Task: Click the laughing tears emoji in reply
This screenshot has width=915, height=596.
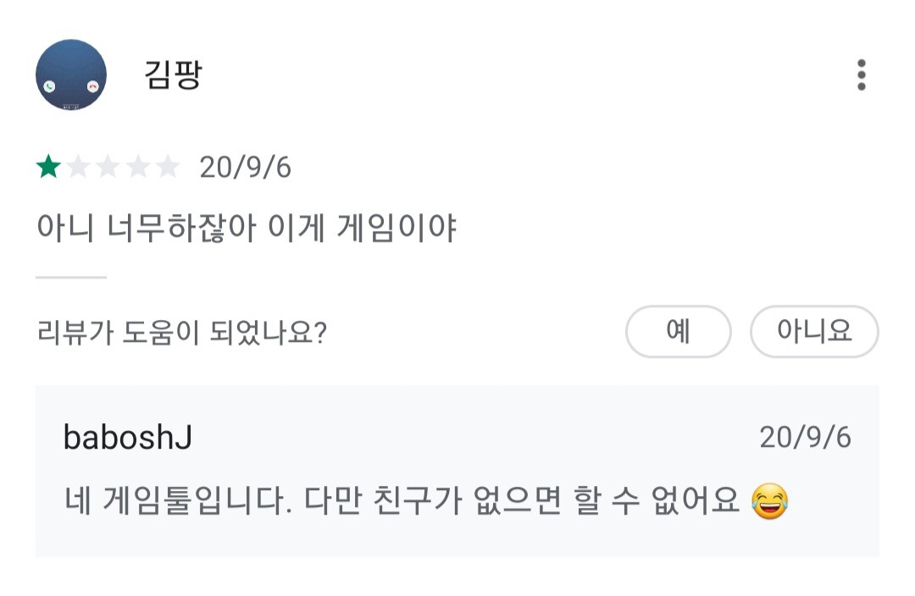Action: pos(769,501)
